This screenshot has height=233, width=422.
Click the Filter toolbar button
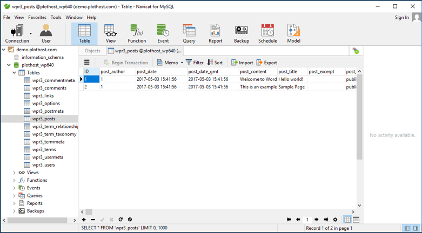(195, 63)
